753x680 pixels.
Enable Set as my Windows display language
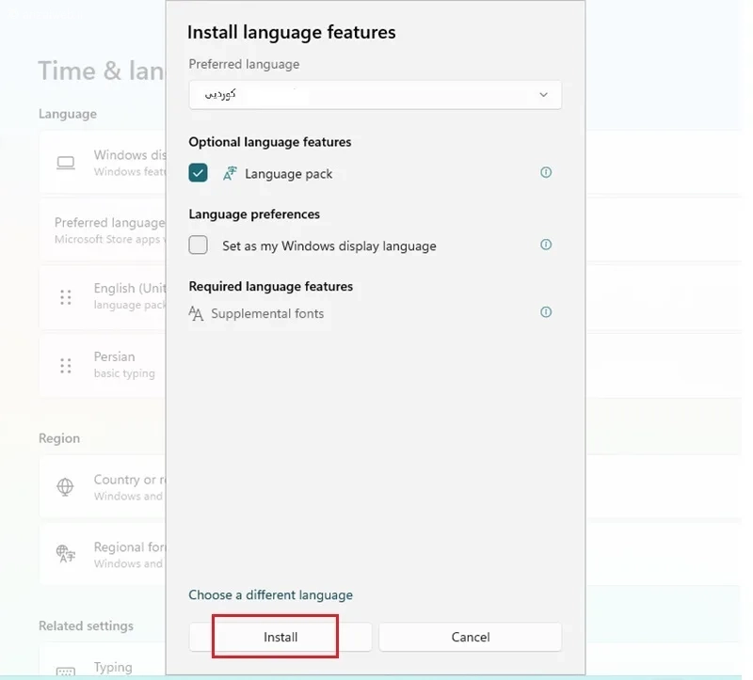(198, 245)
